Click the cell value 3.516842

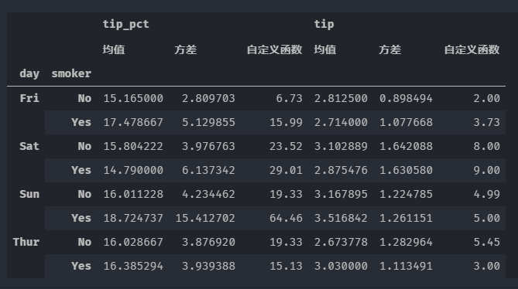coord(341,218)
